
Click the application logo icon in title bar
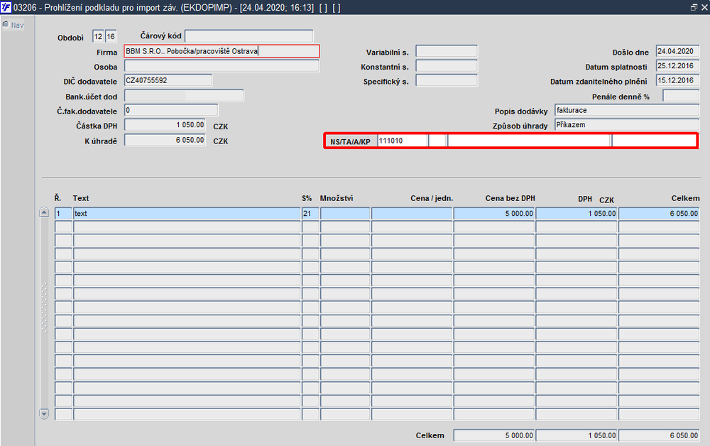[6, 7]
